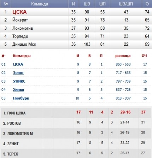Screen dimensions: 152x158
Task: Select the red ЦСКА hockey row name
Action: [19, 12]
